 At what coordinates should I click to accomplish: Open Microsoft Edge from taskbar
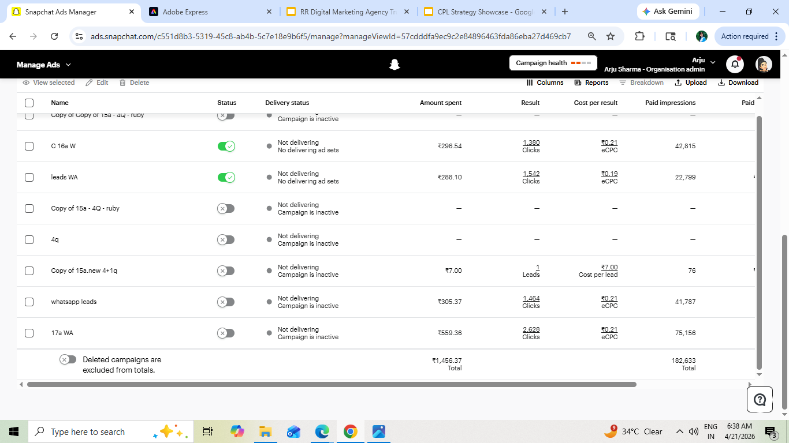pos(322,431)
